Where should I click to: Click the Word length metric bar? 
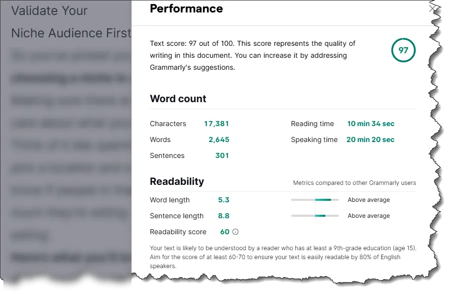315,199
